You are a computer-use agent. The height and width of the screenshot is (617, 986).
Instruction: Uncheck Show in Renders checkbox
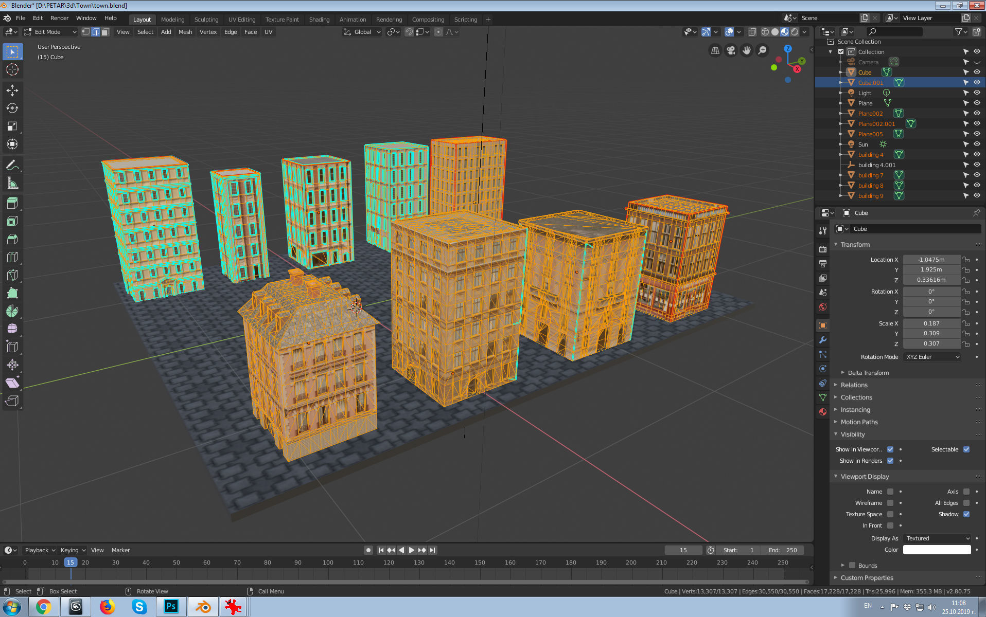[x=890, y=461]
